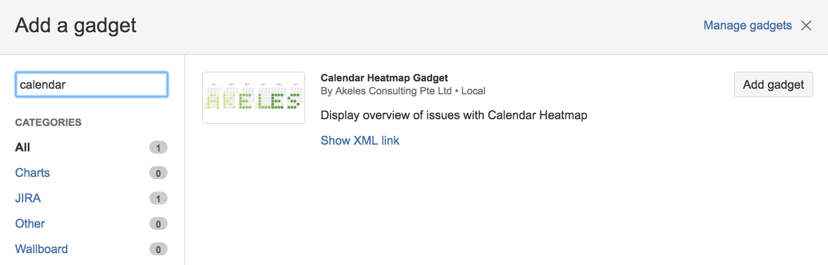The width and height of the screenshot is (828, 265).
Task: Filter gadgets by the JIRA category
Action: (28, 198)
